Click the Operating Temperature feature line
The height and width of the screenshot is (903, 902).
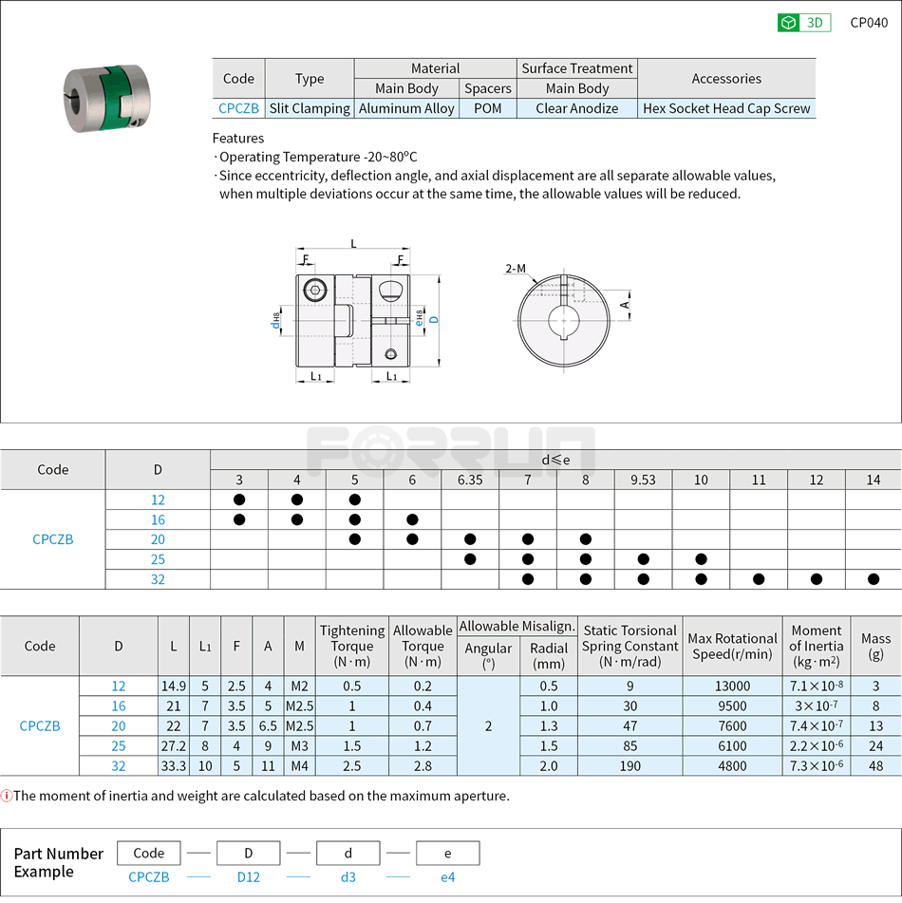315,157
